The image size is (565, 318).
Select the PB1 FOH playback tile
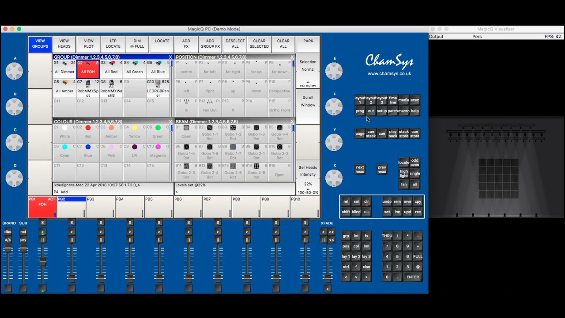point(42,207)
